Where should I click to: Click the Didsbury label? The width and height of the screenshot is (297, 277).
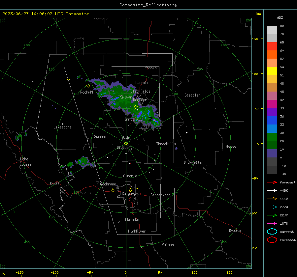pyautogui.click(x=124, y=148)
